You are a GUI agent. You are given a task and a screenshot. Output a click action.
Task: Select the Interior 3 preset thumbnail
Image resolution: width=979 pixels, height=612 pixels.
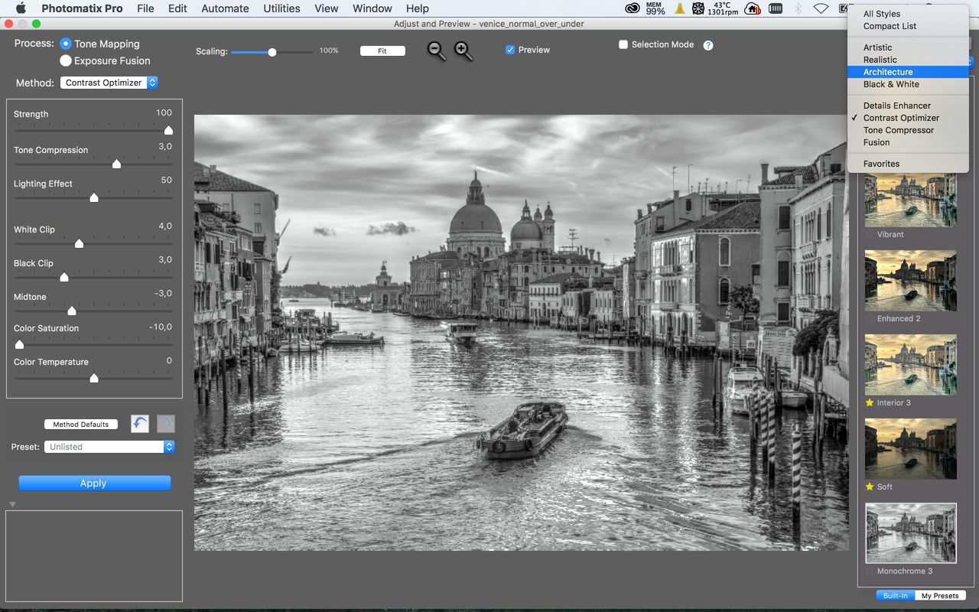tap(910, 365)
